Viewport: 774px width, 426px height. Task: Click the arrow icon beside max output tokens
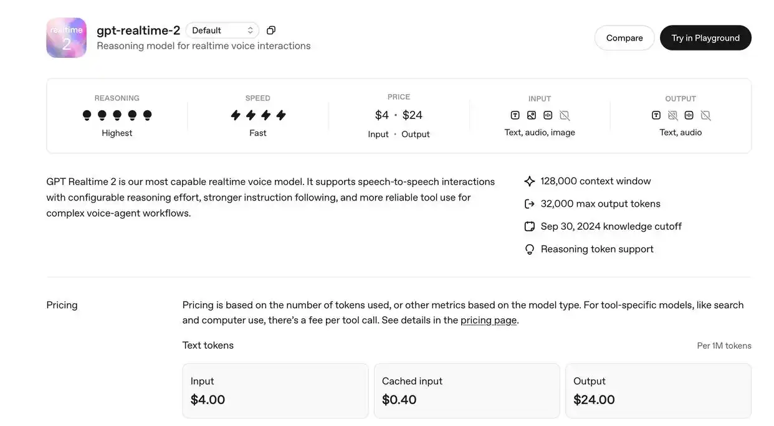tap(530, 204)
